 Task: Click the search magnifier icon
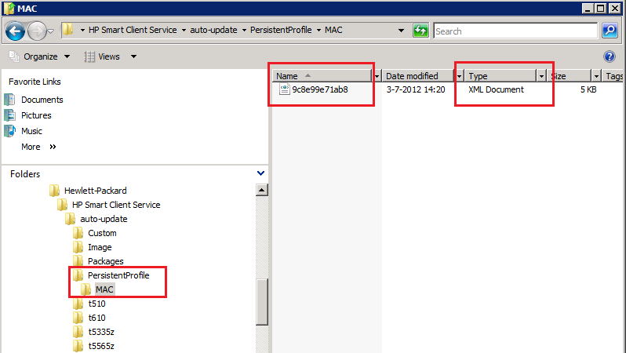(x=610, y=31)
